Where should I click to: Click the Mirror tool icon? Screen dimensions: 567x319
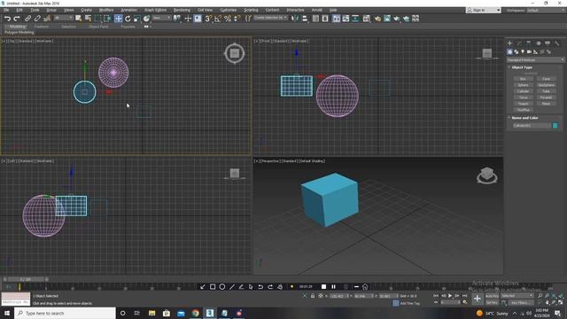[295, 19]
